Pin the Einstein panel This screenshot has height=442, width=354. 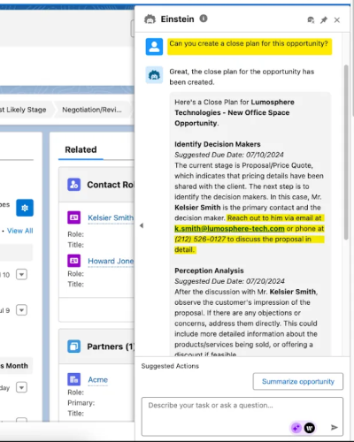[x=324, y=19]
